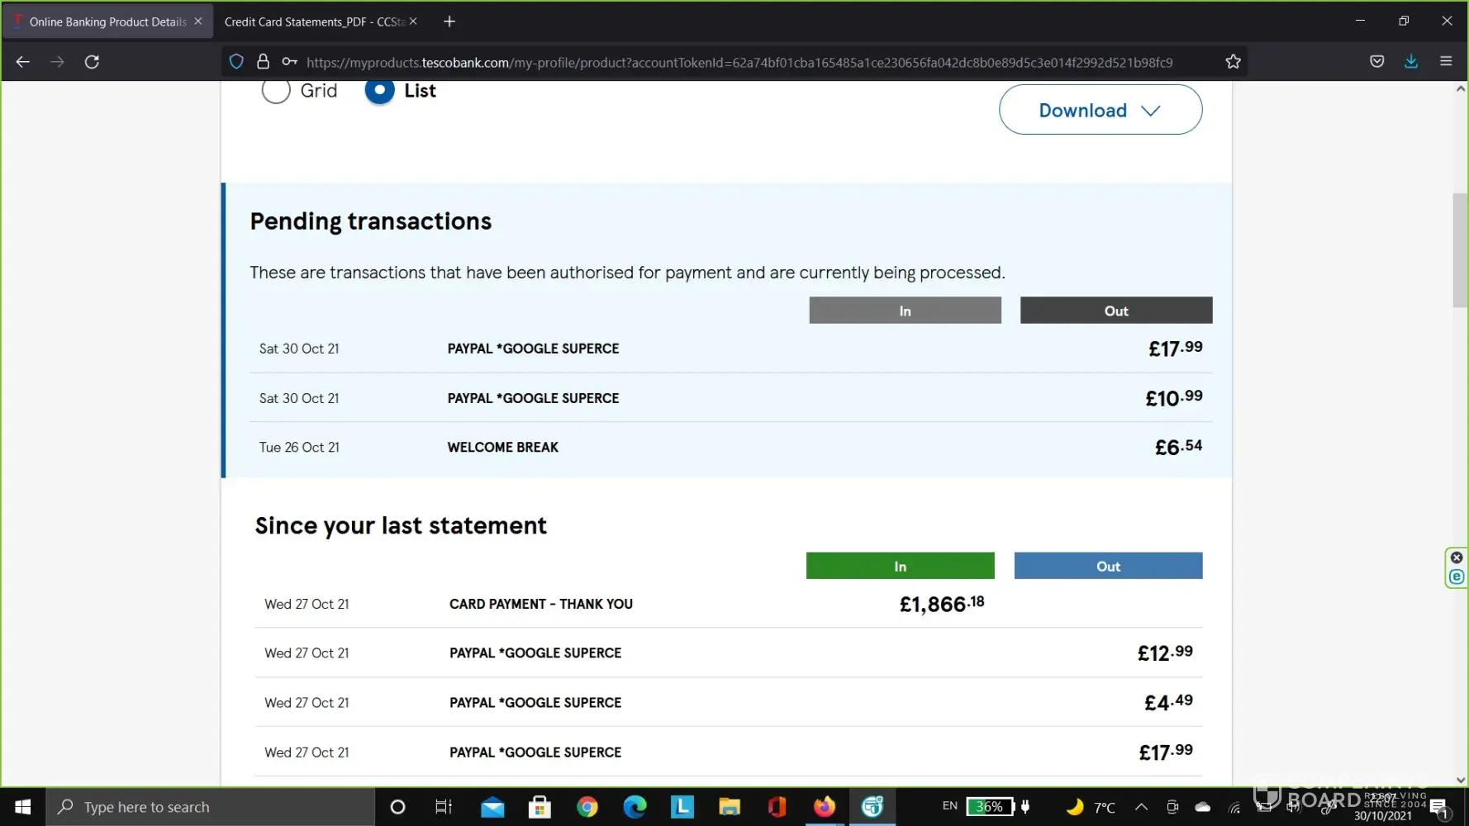Click the green In column header
This screenshot has height=826, width=1469.
[x=900, y=566]
